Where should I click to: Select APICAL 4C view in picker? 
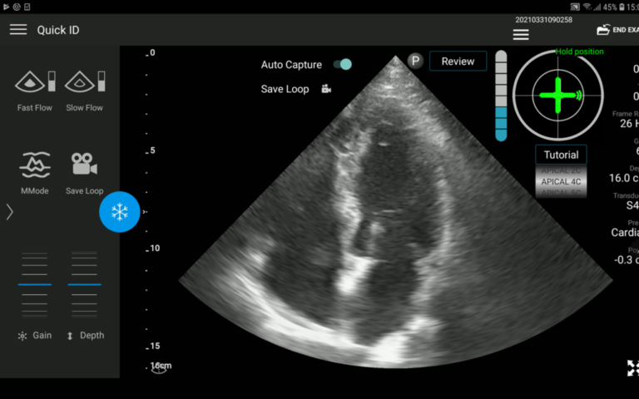[561, 181]
